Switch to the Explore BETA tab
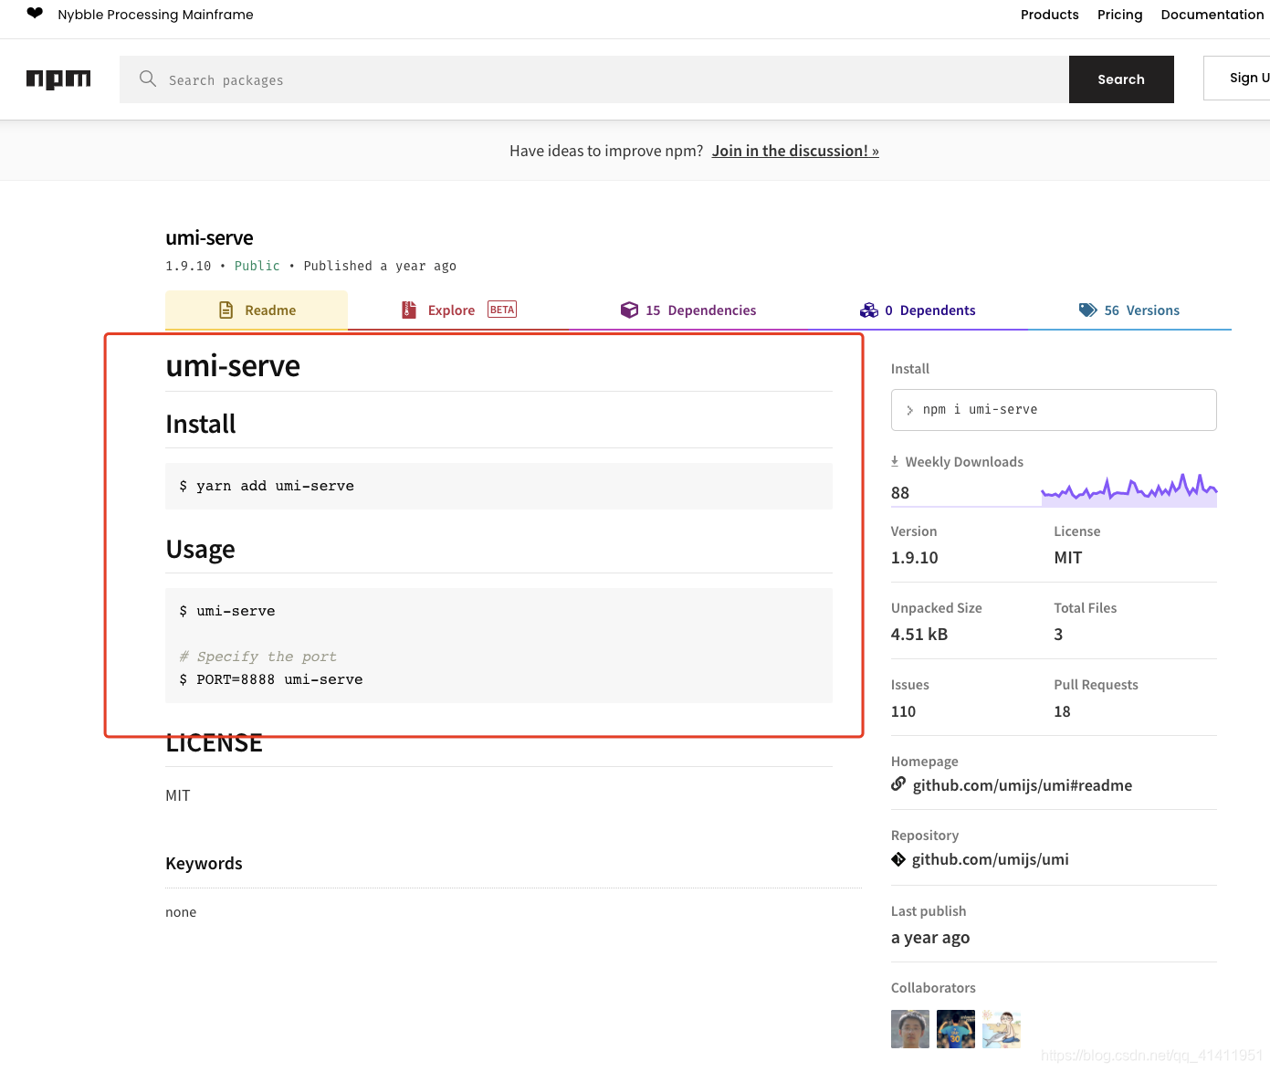This screenshot has width=1270, height=1072. pyautogui.click(x=459, y=310)
